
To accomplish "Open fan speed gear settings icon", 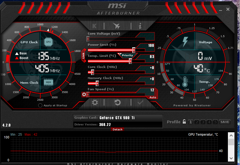I will click(84, 95).
